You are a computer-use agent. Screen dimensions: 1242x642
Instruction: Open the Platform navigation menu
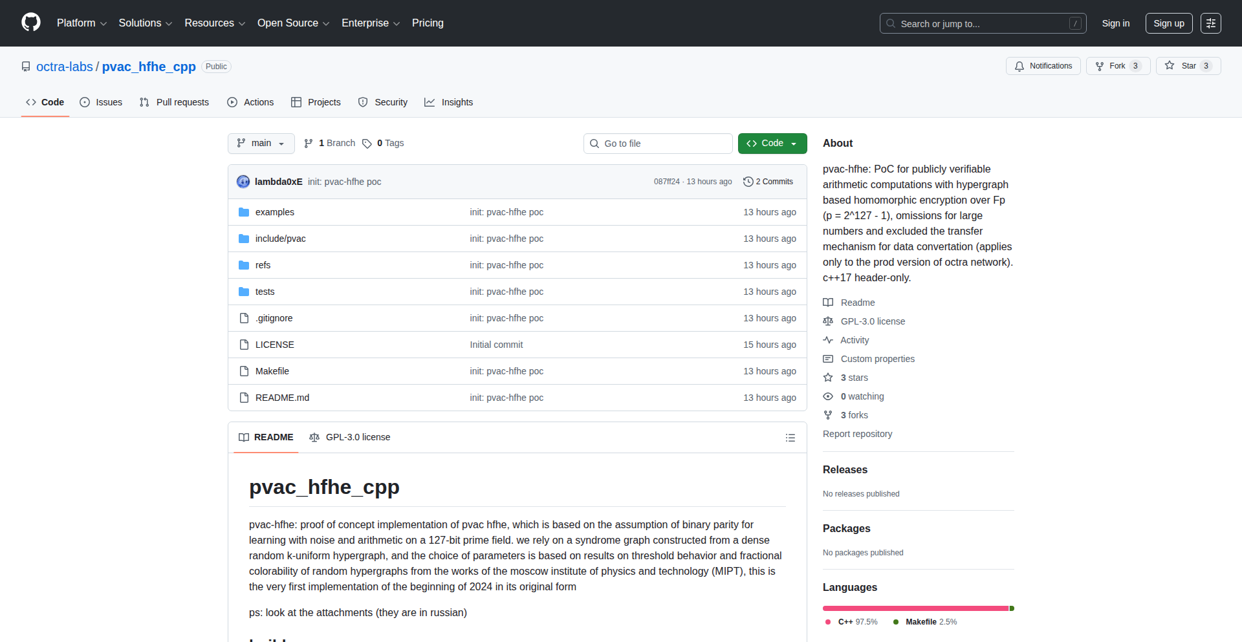(x=82, y=23)
